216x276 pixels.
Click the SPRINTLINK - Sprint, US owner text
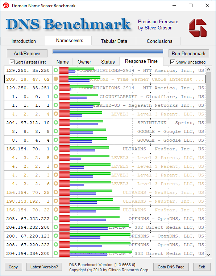click(171, 123)
